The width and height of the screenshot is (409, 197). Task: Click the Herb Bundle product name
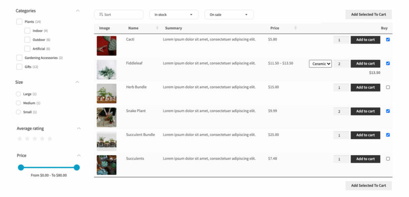(x=136, y=87)
